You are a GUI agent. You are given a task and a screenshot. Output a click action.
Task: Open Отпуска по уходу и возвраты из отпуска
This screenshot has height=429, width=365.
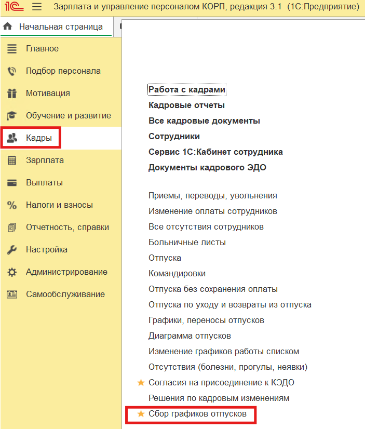pos(229,305)
